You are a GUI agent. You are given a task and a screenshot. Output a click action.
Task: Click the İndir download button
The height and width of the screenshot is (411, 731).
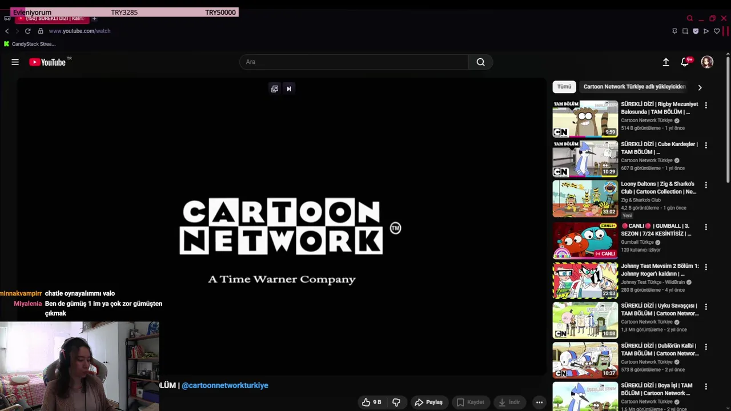tap(509, 402)
